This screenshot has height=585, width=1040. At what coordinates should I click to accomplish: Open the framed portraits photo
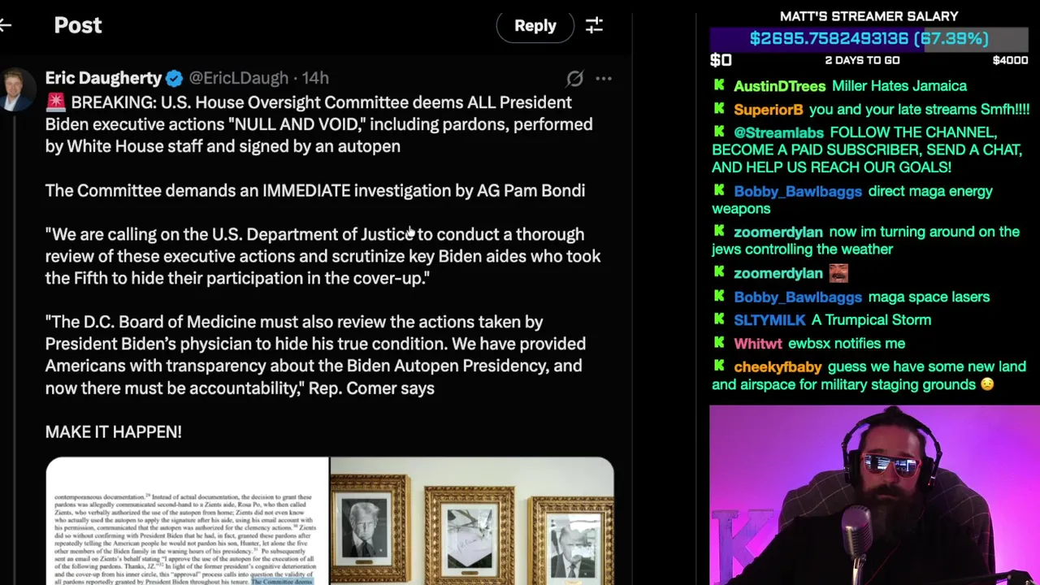[472, 521]
